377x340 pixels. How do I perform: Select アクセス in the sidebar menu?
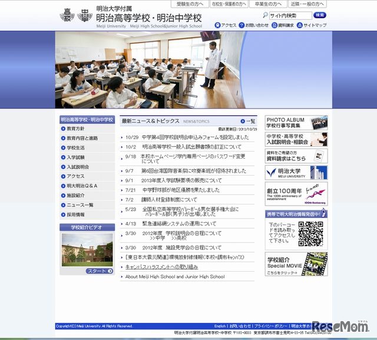tap(87, 176)
